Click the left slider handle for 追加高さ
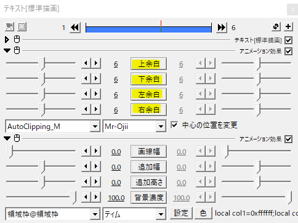Screen dimensions: 298x223 [x=42, y=182]
